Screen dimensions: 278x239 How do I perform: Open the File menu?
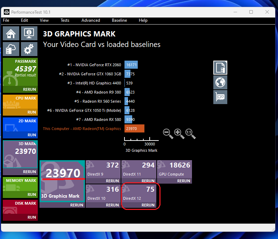coord(6,20)
